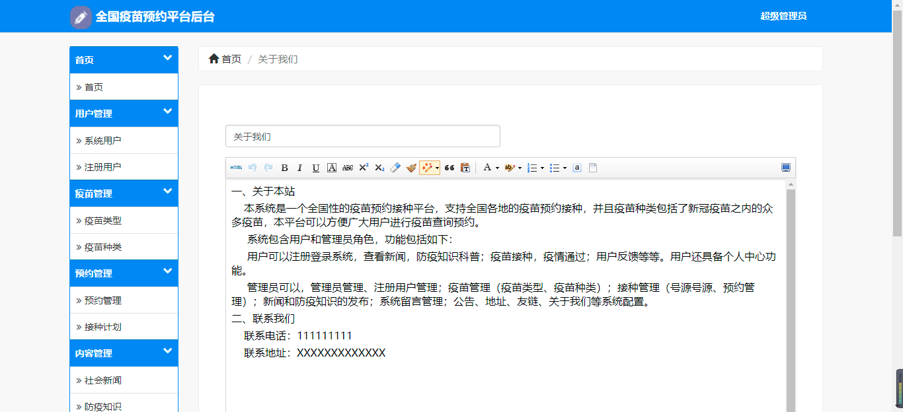Open 疫苗类型 in sidebar

pos(124,221)
